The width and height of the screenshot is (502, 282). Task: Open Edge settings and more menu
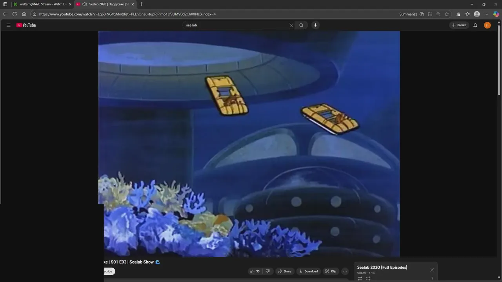click(x=486, y=14)
